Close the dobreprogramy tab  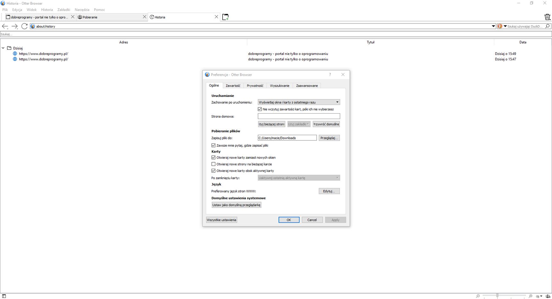click(73, 17)
